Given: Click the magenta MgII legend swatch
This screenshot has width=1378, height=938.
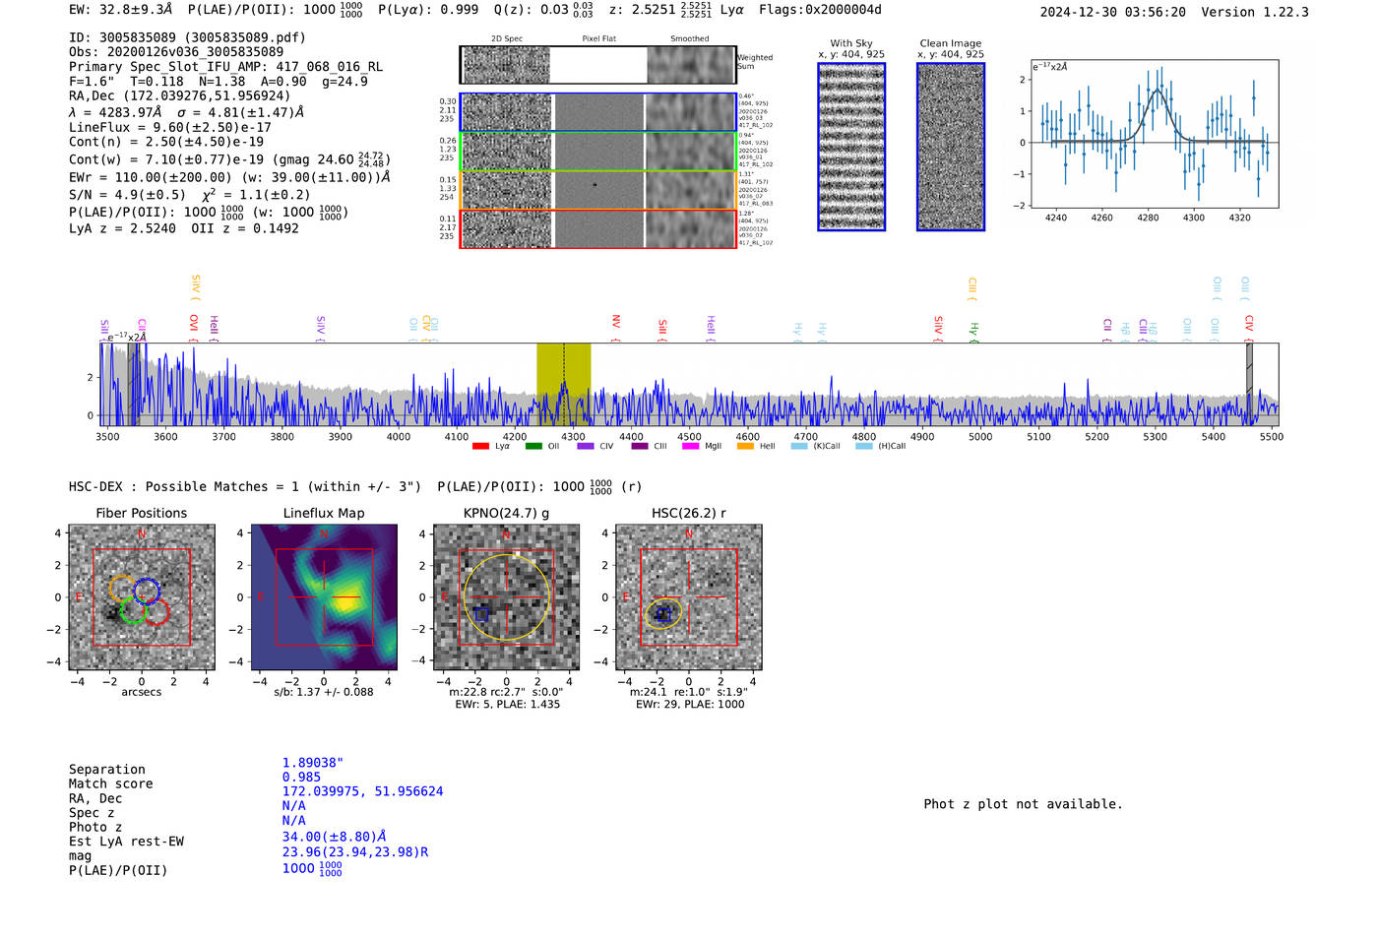Looking at the screenshot, I should click(691, 446).
